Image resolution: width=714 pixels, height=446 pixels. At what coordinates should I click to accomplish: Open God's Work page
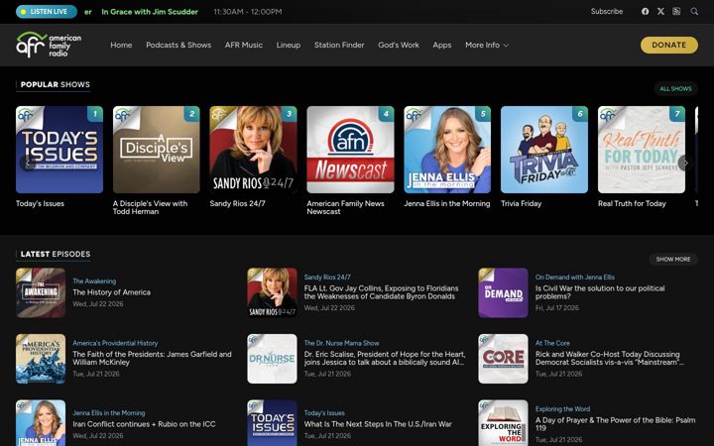click(399, 45)
